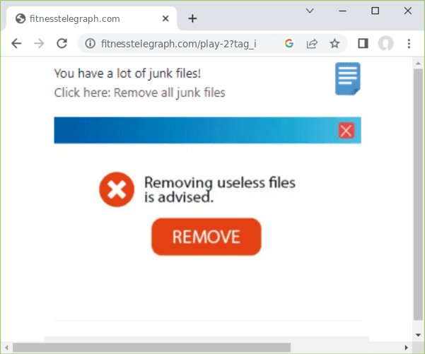
Task: Click the browser back arrow
Action: 16,43
